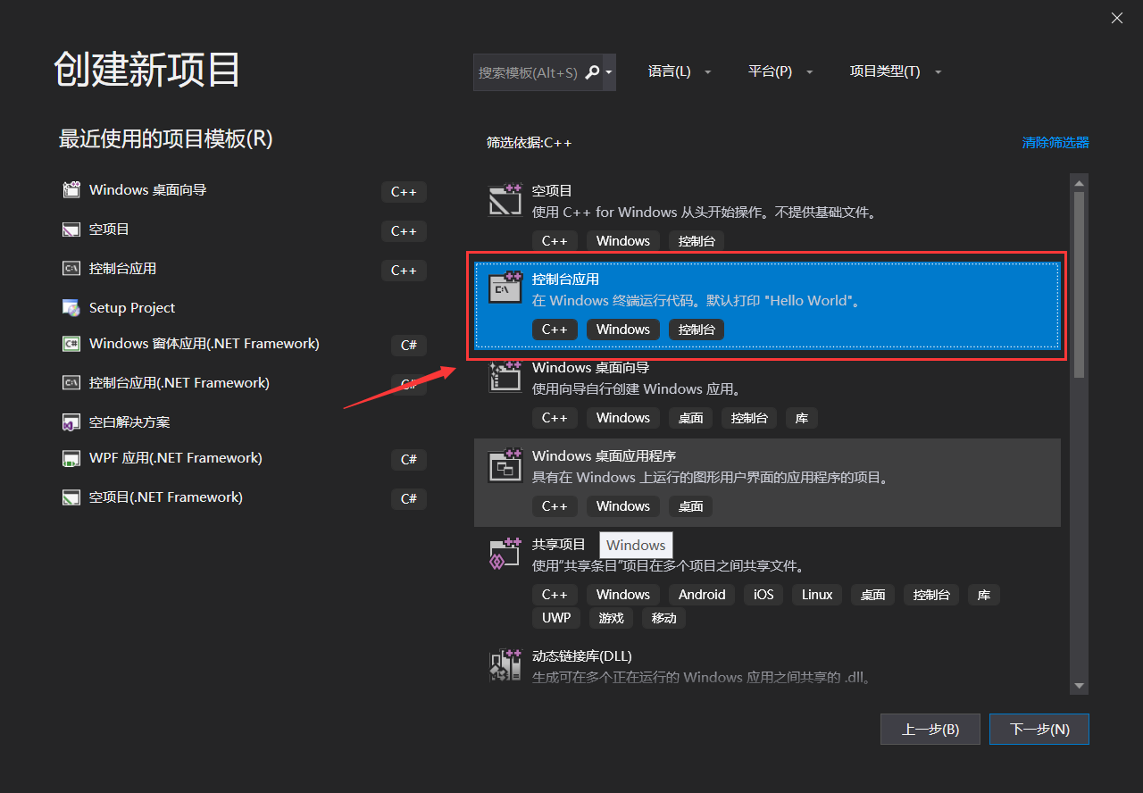This screenshot has width=1143, height=793.
Task: Click the highlighted 控制台应用 template icon
Action: (505, 288)
